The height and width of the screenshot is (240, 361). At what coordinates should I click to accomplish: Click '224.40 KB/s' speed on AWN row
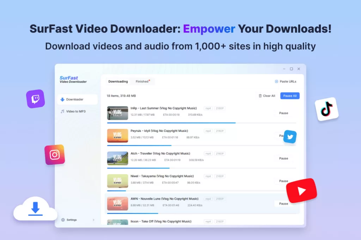195,205
